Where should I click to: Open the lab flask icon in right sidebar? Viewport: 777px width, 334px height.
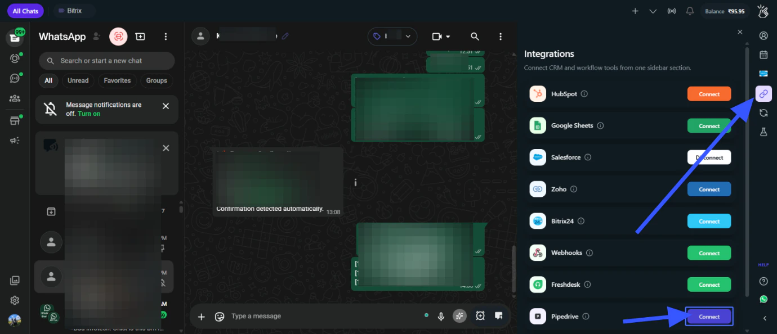(763, 132)
